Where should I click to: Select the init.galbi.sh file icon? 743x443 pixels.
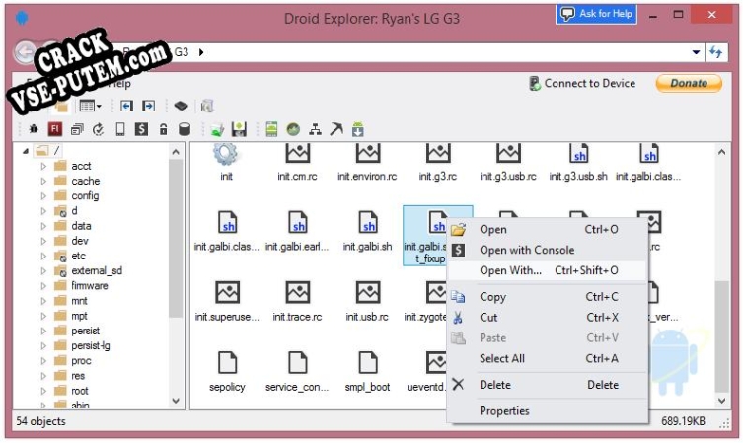[368, 223]
